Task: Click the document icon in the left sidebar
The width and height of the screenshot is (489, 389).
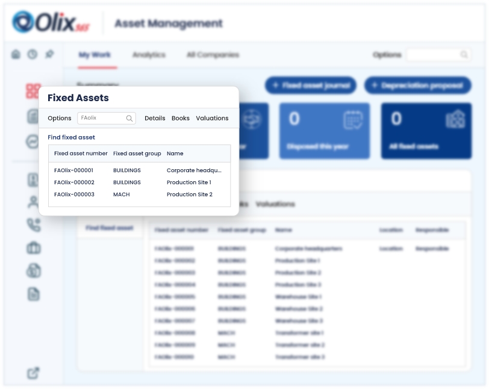Action: (33, 294)
